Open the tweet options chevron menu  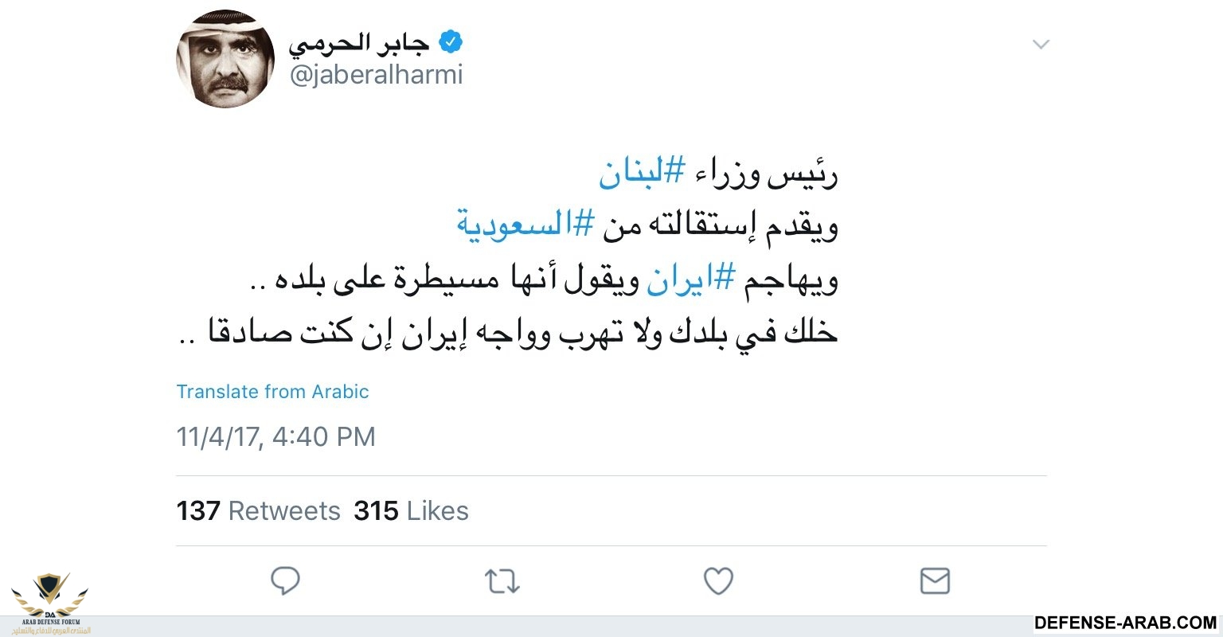point(1041,45)
